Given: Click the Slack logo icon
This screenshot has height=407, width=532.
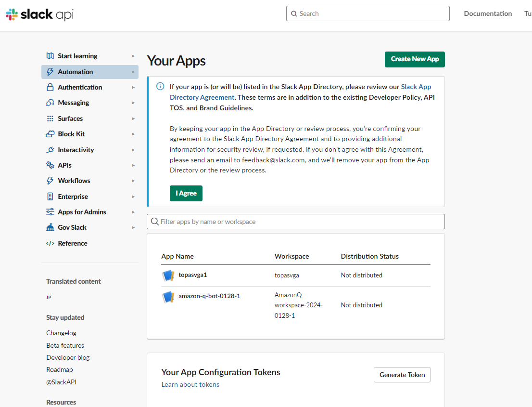Looking at the screenshot, I should pos(12,14).
